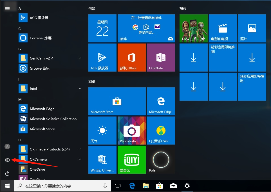Open OneDrive in the app list
This screenshot has height=192, width=271.
click(x=50, y=169)
